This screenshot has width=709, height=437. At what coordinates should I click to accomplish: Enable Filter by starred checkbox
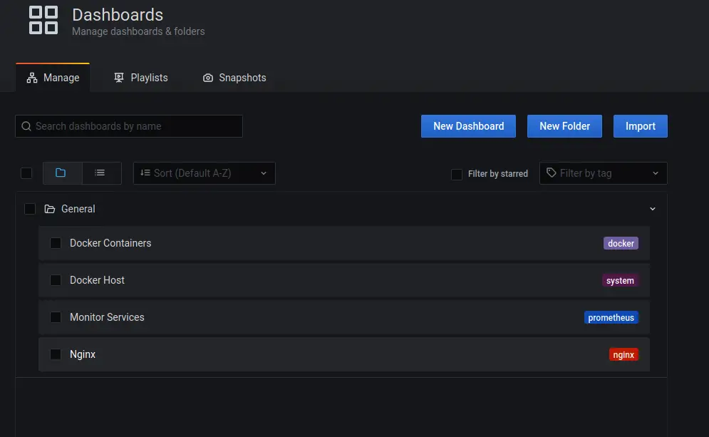457,174
